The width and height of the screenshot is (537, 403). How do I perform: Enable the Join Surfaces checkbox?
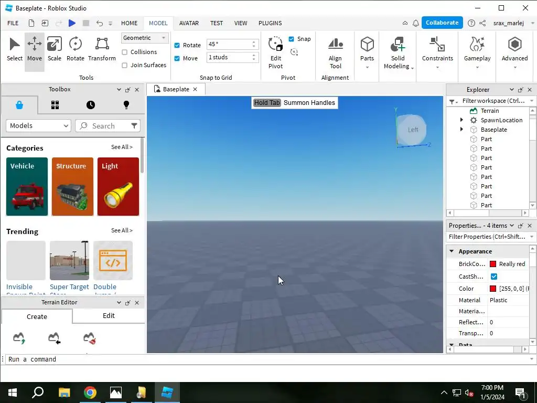coord(125,65)
